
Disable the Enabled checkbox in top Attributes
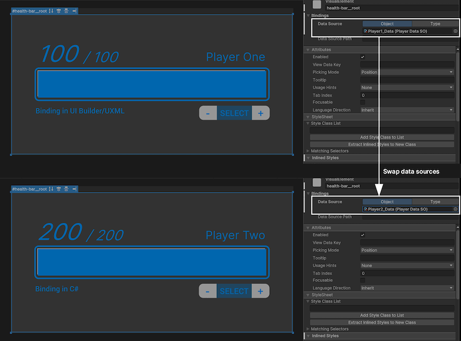pos(363,56)
